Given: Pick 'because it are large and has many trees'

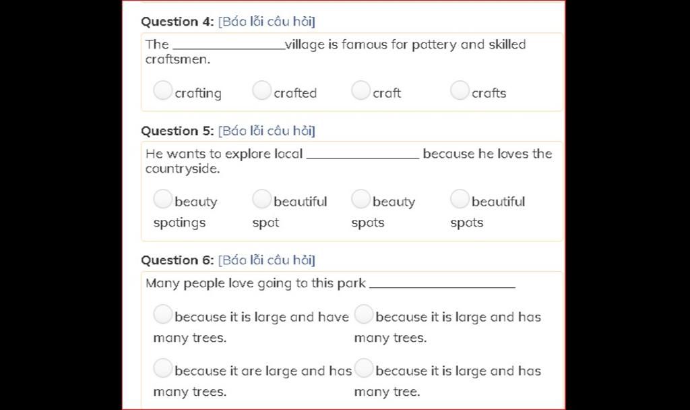Looking at the screenshot, I should (162, 368).
